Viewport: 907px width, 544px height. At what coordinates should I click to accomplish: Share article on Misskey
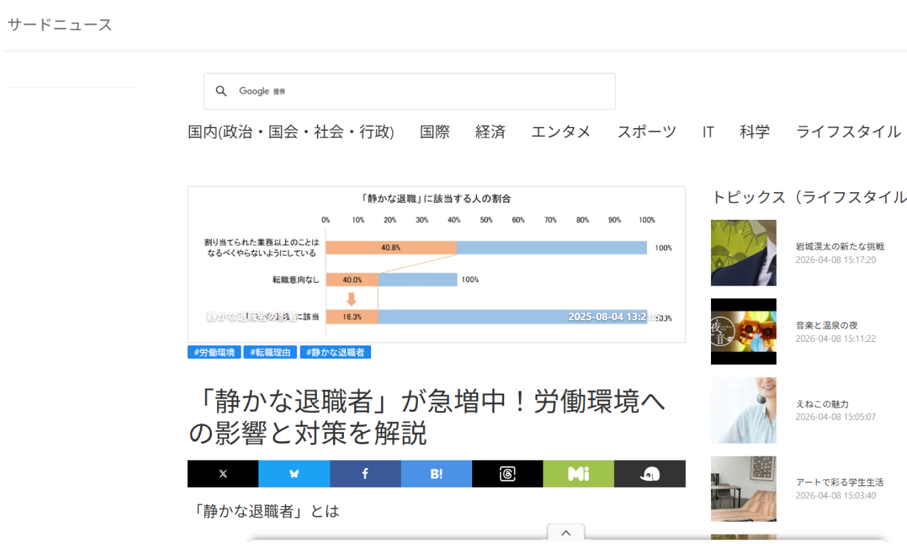click(578, 474)
